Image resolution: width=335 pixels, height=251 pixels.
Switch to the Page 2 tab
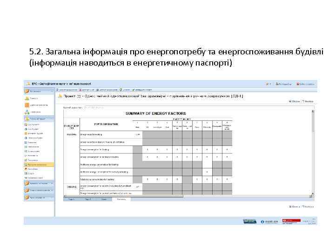click(88, 199)
